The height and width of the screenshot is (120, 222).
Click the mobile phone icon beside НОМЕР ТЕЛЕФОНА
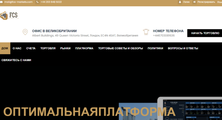point(146,32)
